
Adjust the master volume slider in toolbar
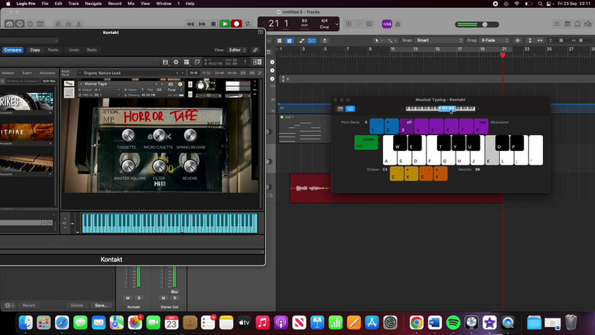477,25
